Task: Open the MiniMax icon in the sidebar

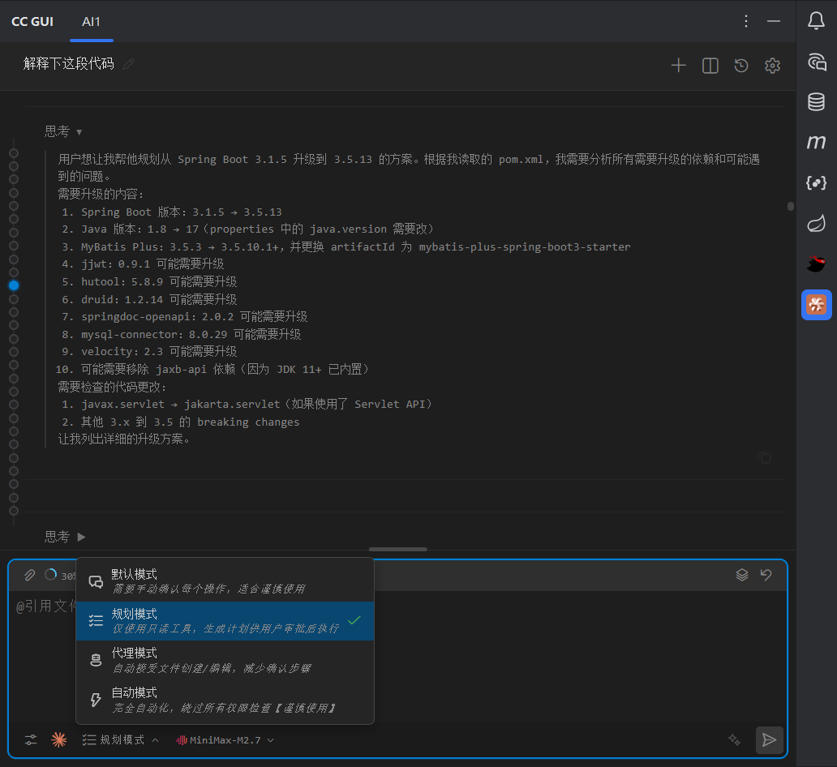Action: (x=816, y=143)
